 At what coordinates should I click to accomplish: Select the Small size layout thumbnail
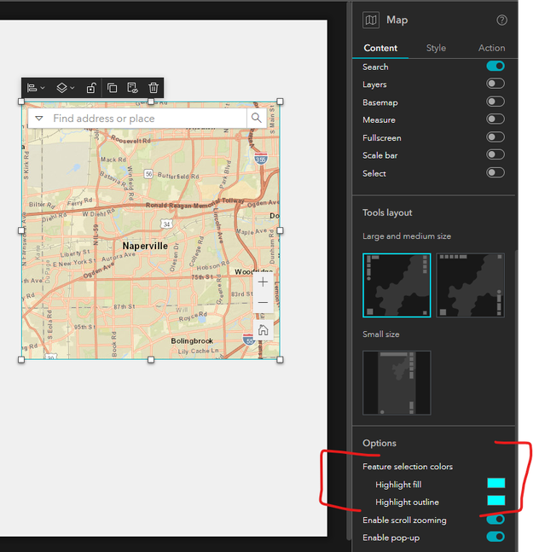point(397,383)
